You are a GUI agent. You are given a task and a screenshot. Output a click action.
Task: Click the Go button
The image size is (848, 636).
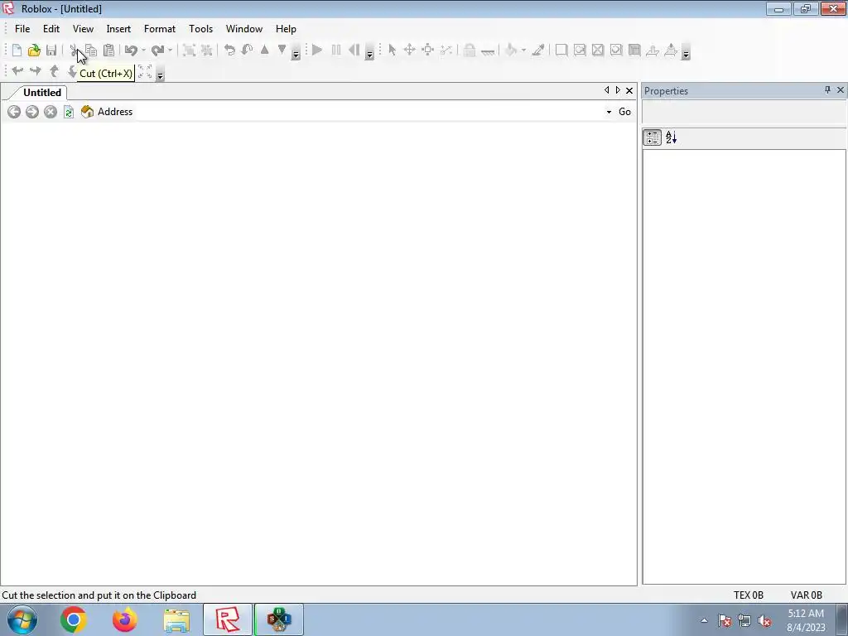(x=624, y=112)
